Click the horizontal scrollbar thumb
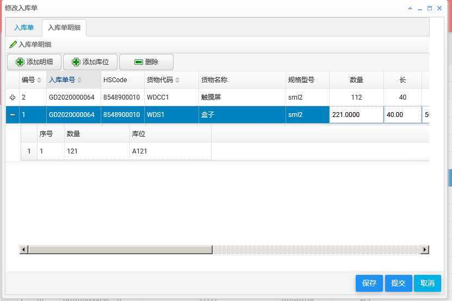The image size is (452, 301). (120, 250)
